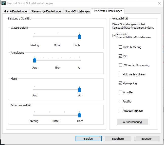Enable the Fastflip checkbox

(x=120, y=101)
